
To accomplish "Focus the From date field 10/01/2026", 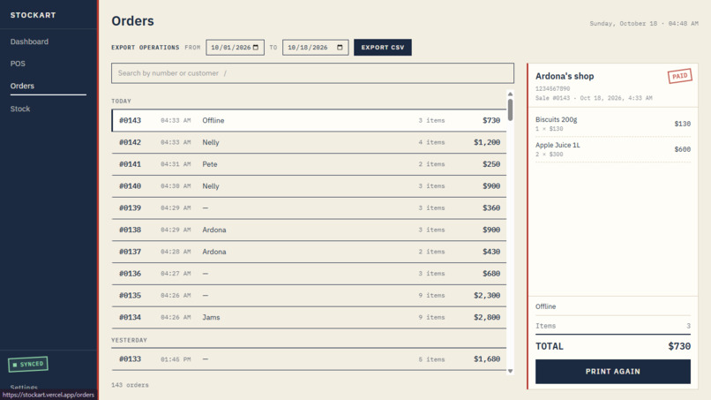I will [235, 47].
